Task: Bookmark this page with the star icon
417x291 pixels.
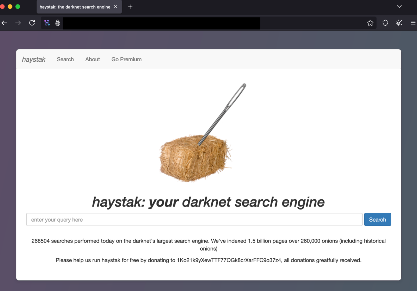Action: [370, 23]
